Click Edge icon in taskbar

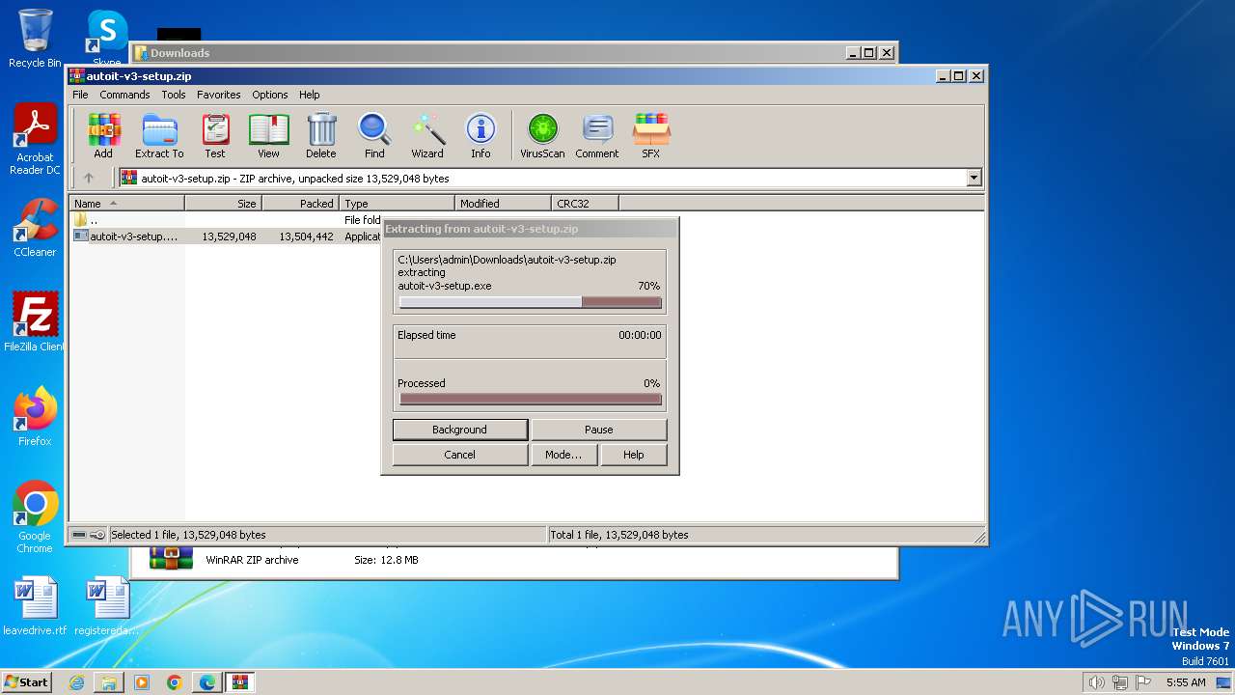pyautogui.click(x=207, y=682)
